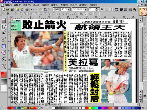
Task: Toggle the lock icon in second toolbar
Action: [x=90, y=14]
